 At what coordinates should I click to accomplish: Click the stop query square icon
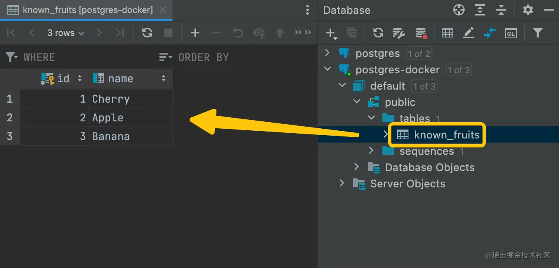(168, 33)
